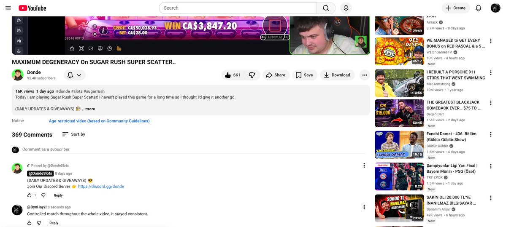Share this video
Screen dimensions: 506x227
[x=276, y=75]
